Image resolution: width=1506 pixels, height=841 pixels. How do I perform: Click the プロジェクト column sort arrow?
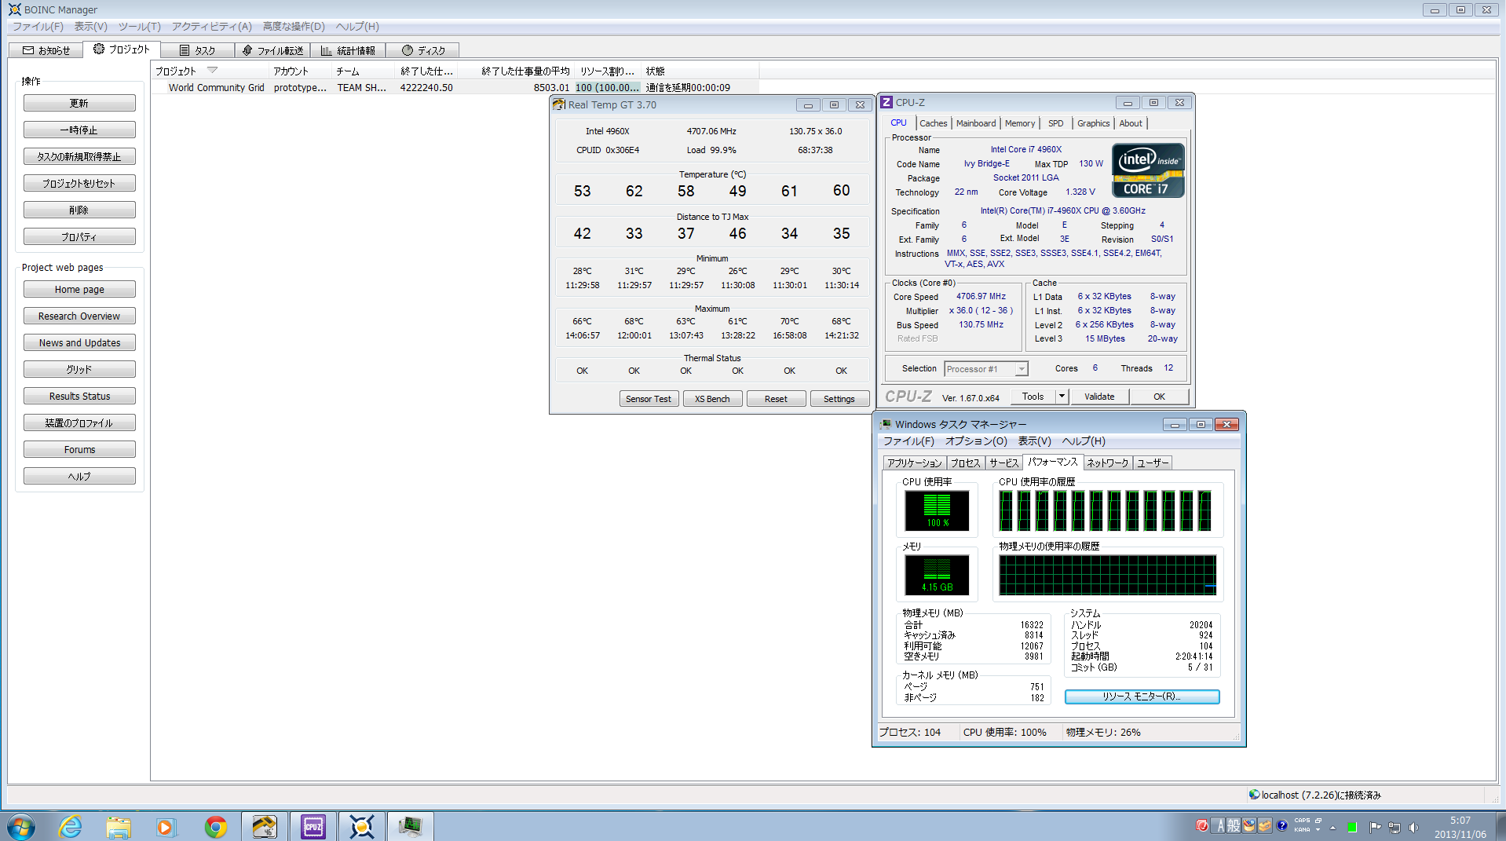(212, 71)
